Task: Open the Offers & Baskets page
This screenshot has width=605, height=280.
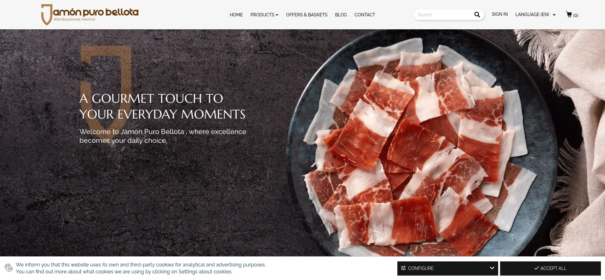Action: 307,15
